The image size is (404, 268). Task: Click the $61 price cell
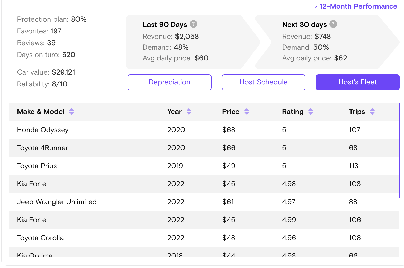(228, 202)
